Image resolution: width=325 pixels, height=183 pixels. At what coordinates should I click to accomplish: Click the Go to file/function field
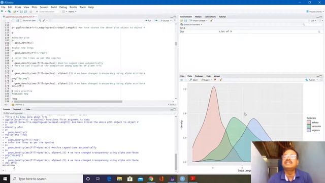pyautogui.click(x=47, y=12)
